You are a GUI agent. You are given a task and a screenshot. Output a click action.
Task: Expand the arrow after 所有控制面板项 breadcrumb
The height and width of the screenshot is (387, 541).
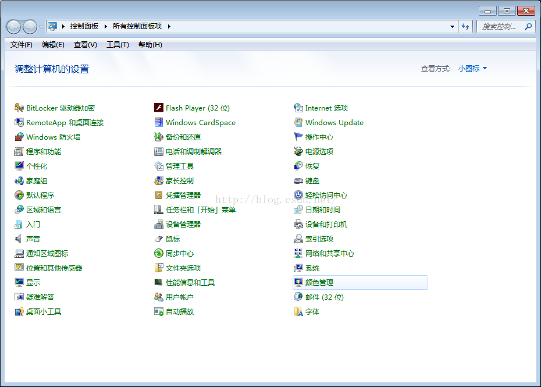(169, 26)
